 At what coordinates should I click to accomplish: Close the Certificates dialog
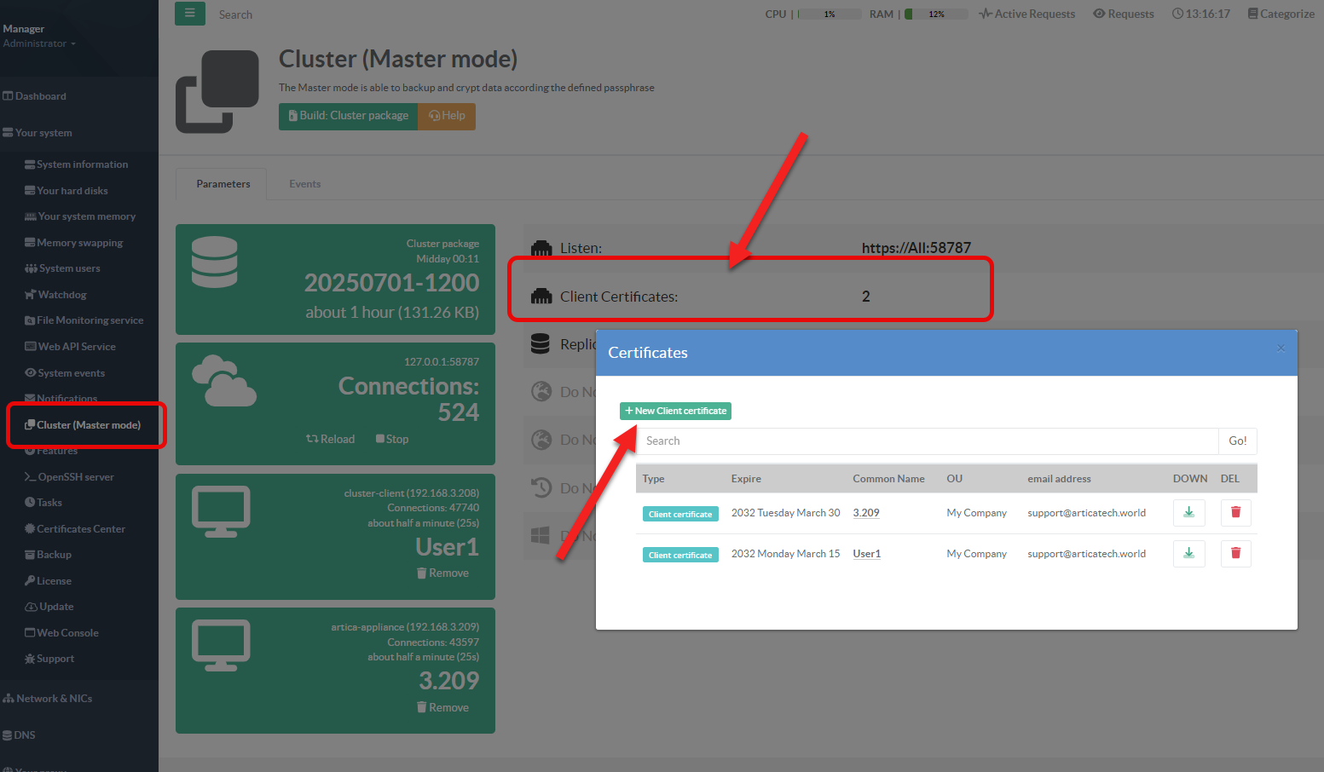pyautogui.click(x=1281, y=348)
